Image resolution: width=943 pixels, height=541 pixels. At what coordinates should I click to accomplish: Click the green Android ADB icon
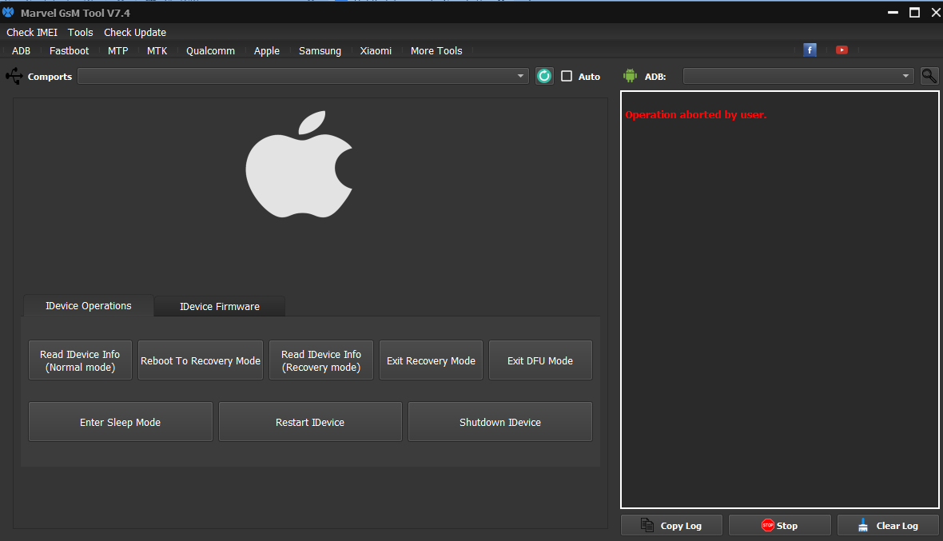tap(630, 76)
